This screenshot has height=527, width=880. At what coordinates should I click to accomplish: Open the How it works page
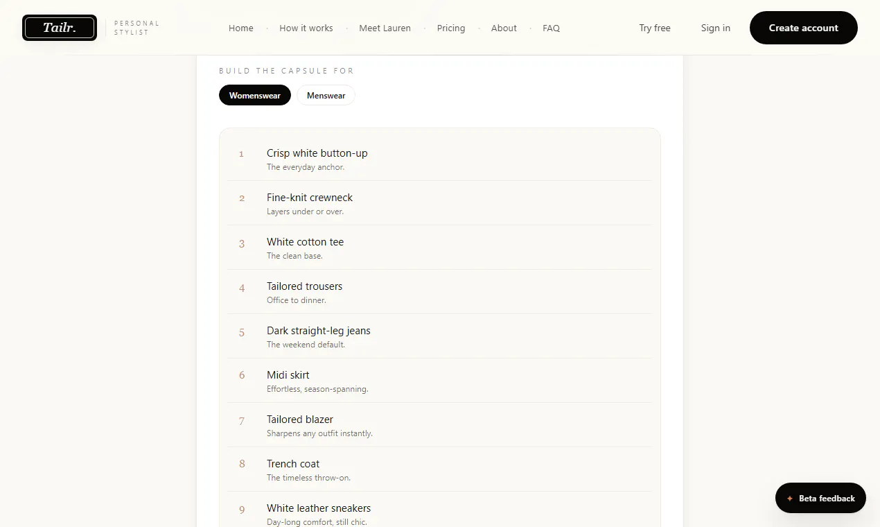click(x=306, y=28)
